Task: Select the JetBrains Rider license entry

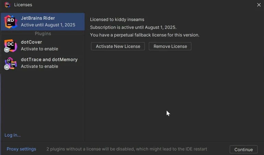Action: coord(48,21)
